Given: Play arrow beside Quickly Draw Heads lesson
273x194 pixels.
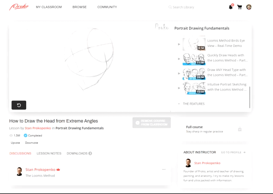Looking at the screenshot, I should point(179,59).
